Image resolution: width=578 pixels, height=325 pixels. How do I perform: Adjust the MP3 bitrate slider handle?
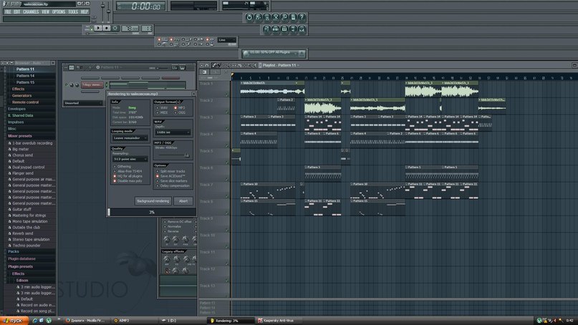[187, 155]
